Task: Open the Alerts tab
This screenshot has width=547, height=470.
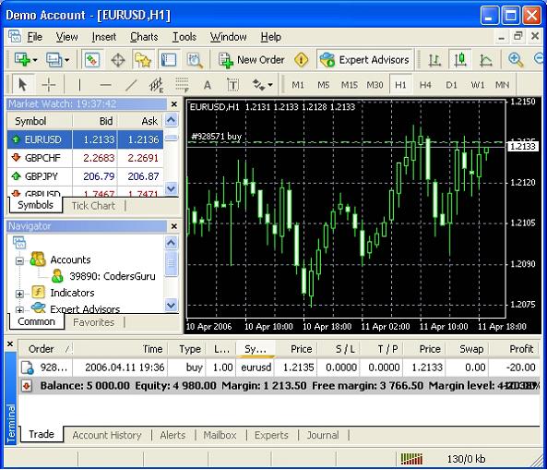Action: coord(172,435)
